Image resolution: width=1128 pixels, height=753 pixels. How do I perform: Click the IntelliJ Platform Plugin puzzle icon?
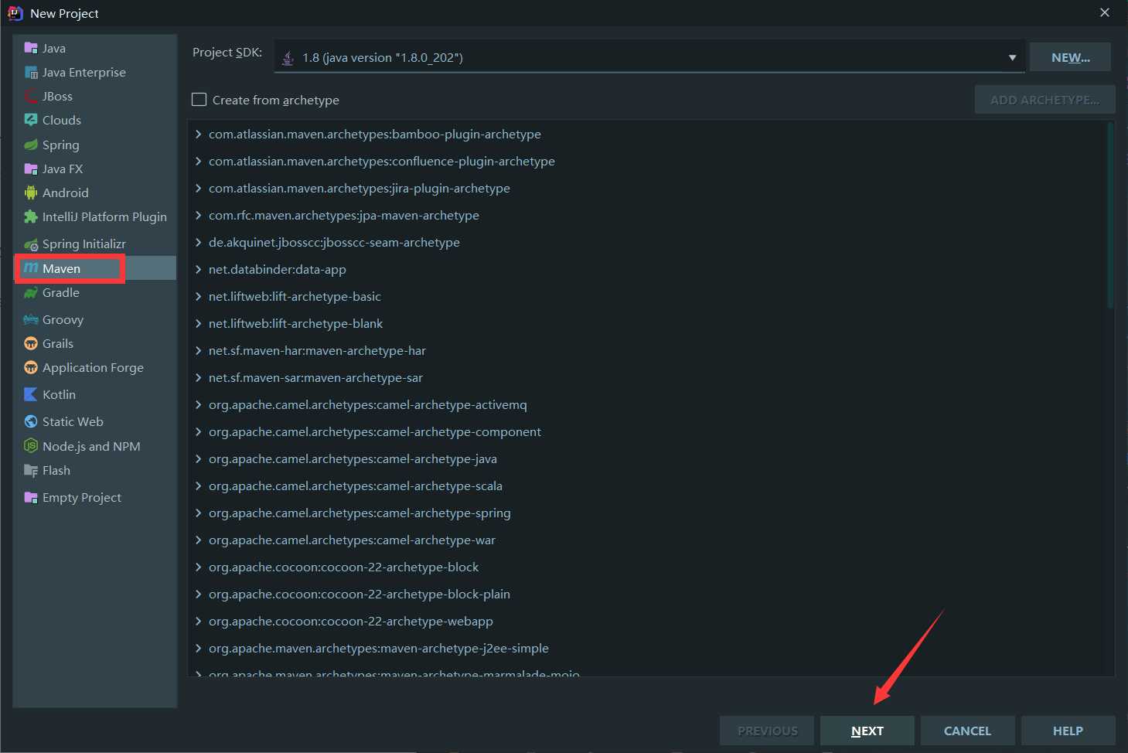point(31,216)
